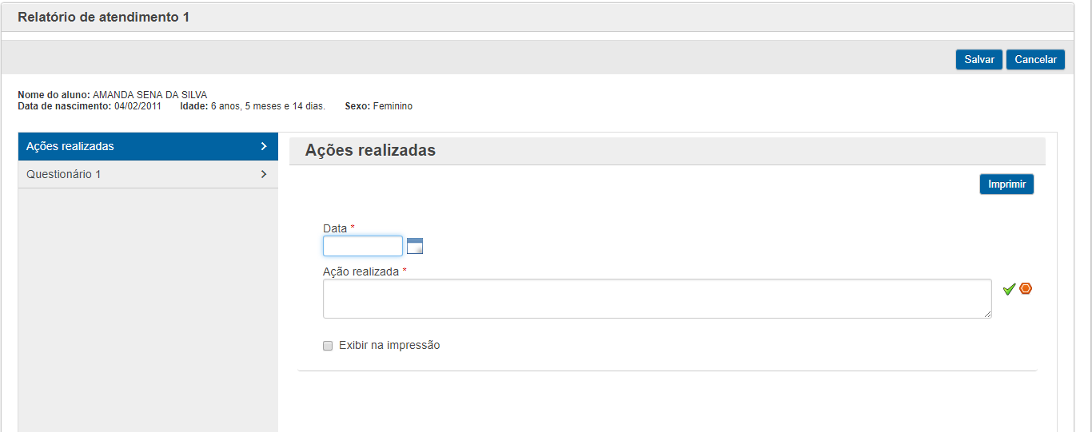Click the Relatório de atendimento 1 title

pos(104,17)
